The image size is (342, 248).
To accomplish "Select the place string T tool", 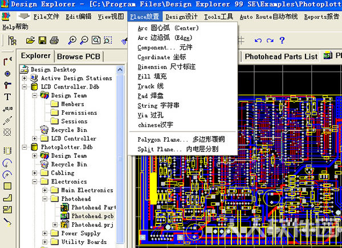I will pos(7,97).
